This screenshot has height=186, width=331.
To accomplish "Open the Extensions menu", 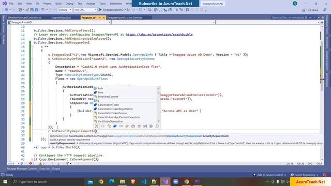I will (x=116, y=4).
